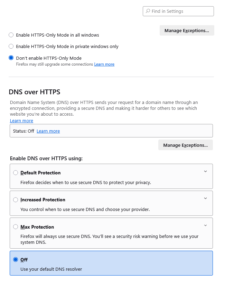This screenshot has width=225, height=298.
Task: Click the Max Protection description text
Action: pos(109,239)
